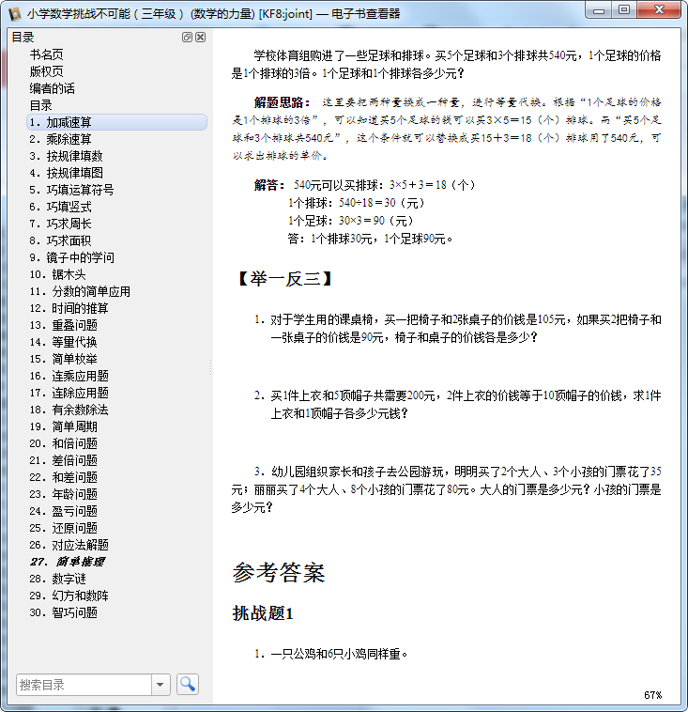This screenshot has width=688, height=712.
Task: Open chapter 18. 有余数除法
Action: [69, 410]
